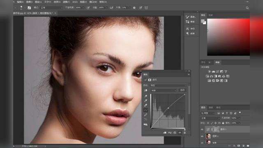Image resolution: width=263 pixels, height=148 pixels.
Task: Toggle lock all padlock in Layers panel
Action: coord(223,123)
